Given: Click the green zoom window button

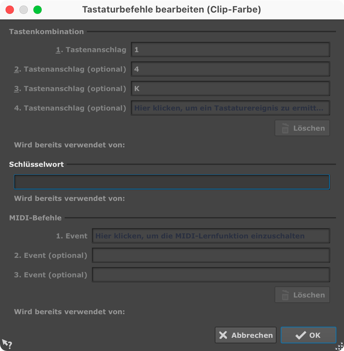Looking at the screenshot, I should 38,10.
